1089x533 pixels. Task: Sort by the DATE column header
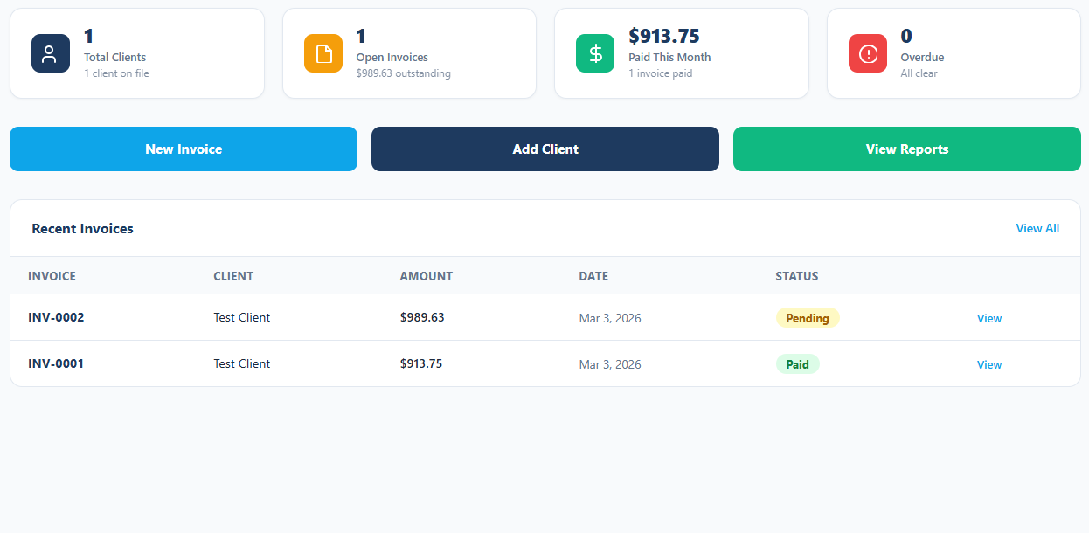[593, 275]
